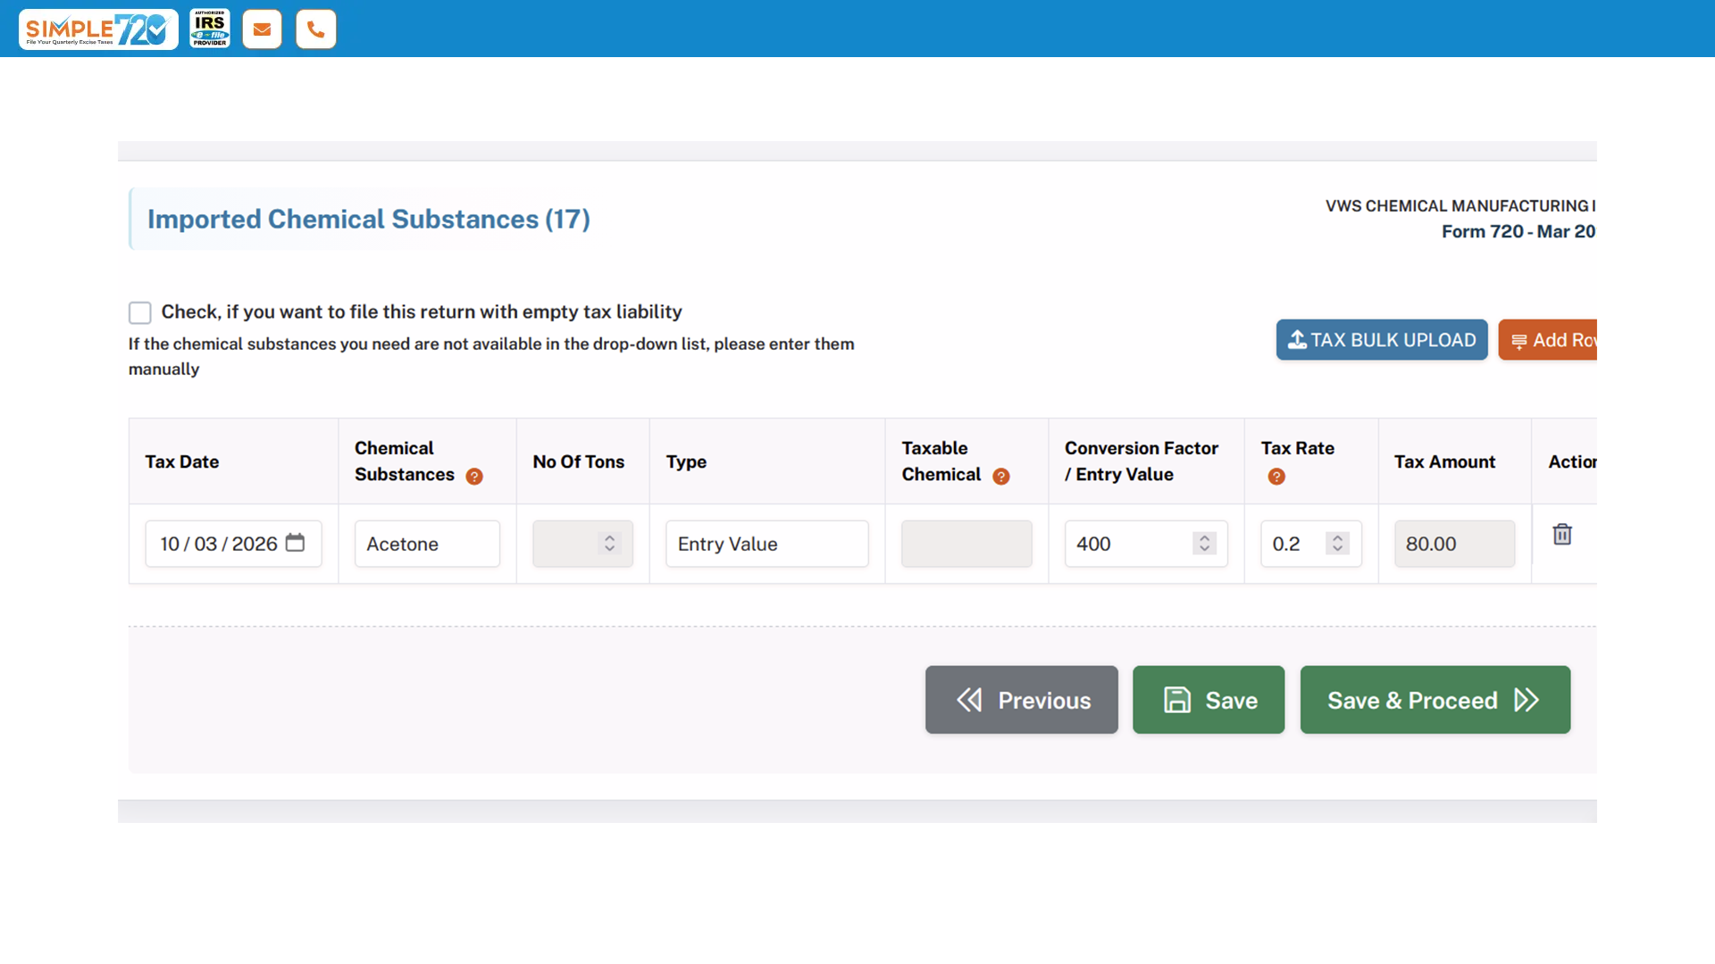Click the VWS CHEMICAL MANUFACTURING text
1715x964 pixels.
[1460, 206]
